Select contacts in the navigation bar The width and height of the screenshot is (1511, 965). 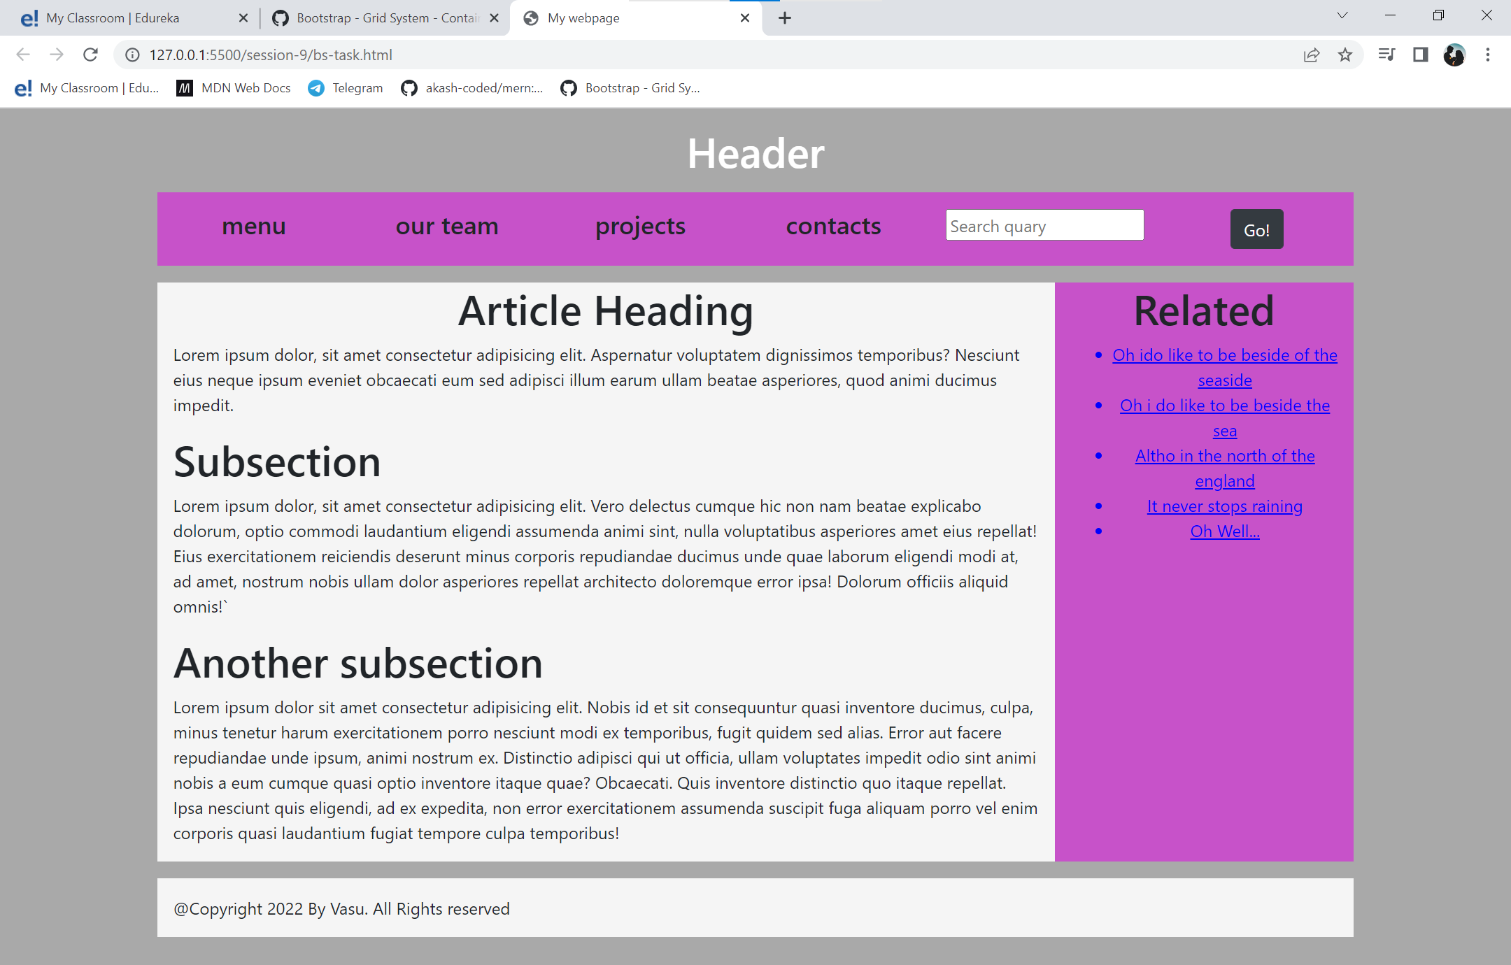coord(833,226)
